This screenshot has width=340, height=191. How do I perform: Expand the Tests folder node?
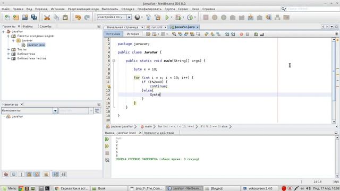[8, 49]
